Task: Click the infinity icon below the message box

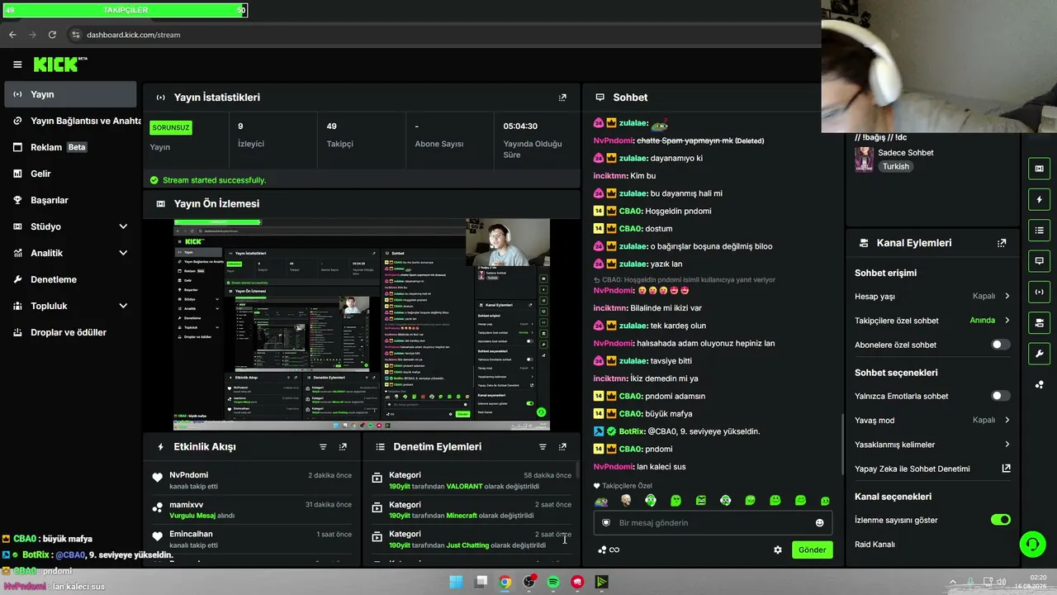Action: [x=614, y=550]
